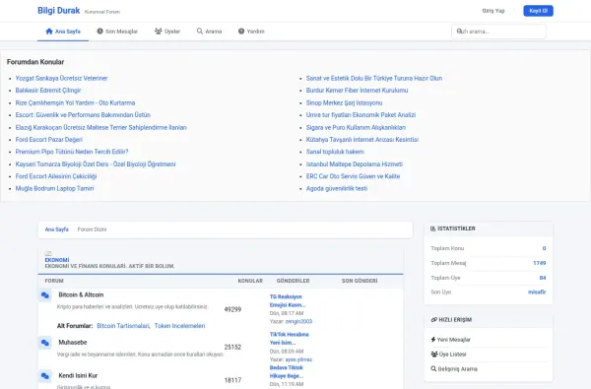591x389 pixels.
Task: Open author profile ayse.yilmaz
Action: tap(298, 359)
